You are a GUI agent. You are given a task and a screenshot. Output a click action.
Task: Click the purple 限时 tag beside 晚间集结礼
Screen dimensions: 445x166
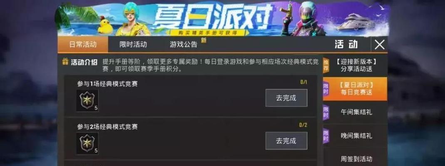(326, 135)
